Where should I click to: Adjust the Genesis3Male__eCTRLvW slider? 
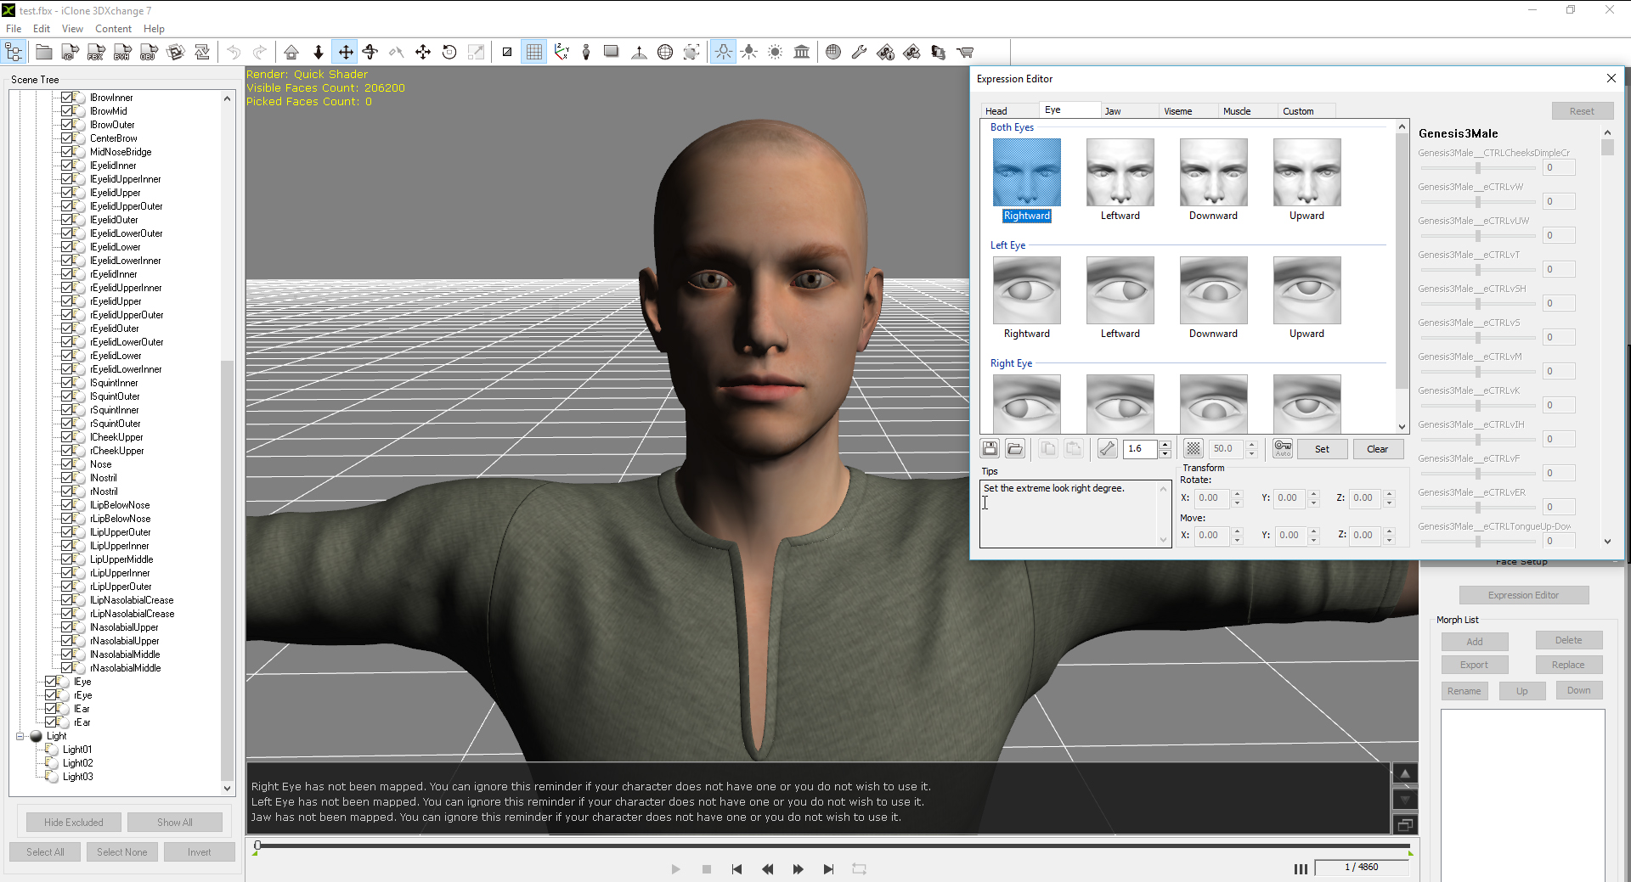click(1477, 202)
